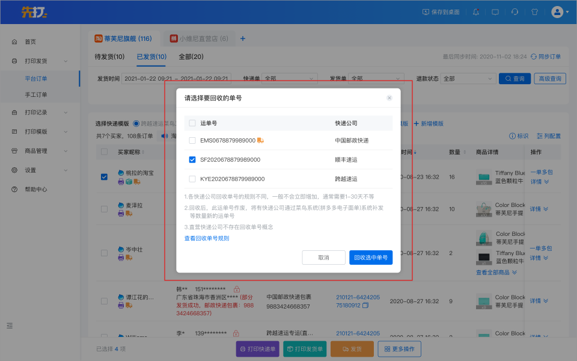Click the notification bell icon
The height and width of the screenshot is (361, 577).
tap(476, 12)
